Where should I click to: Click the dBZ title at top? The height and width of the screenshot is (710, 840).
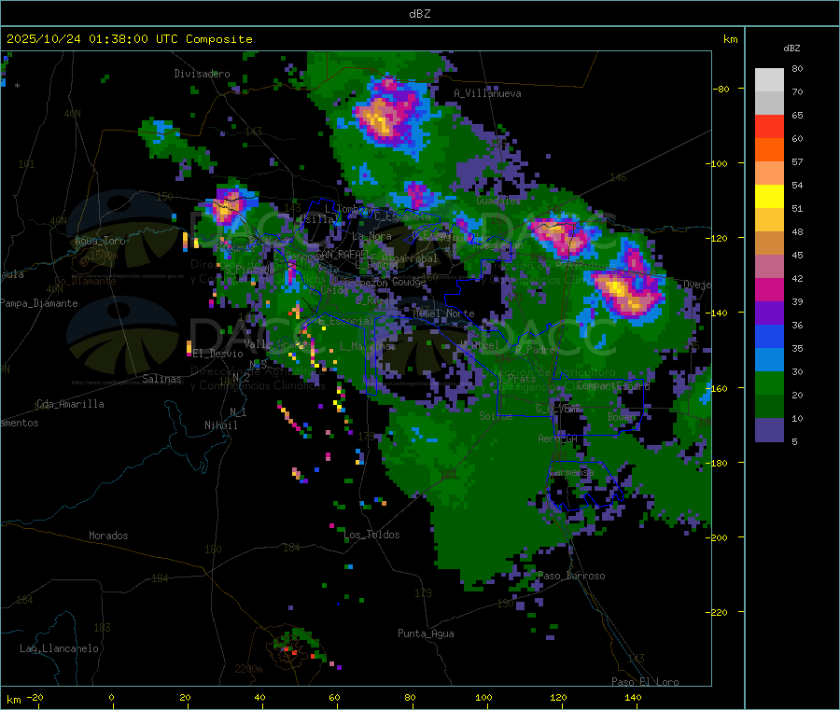(419, 14)
